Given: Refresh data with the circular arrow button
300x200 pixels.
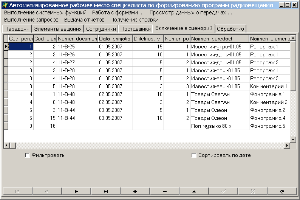Looking at the screenshot, I should click(x=282, y=191).
